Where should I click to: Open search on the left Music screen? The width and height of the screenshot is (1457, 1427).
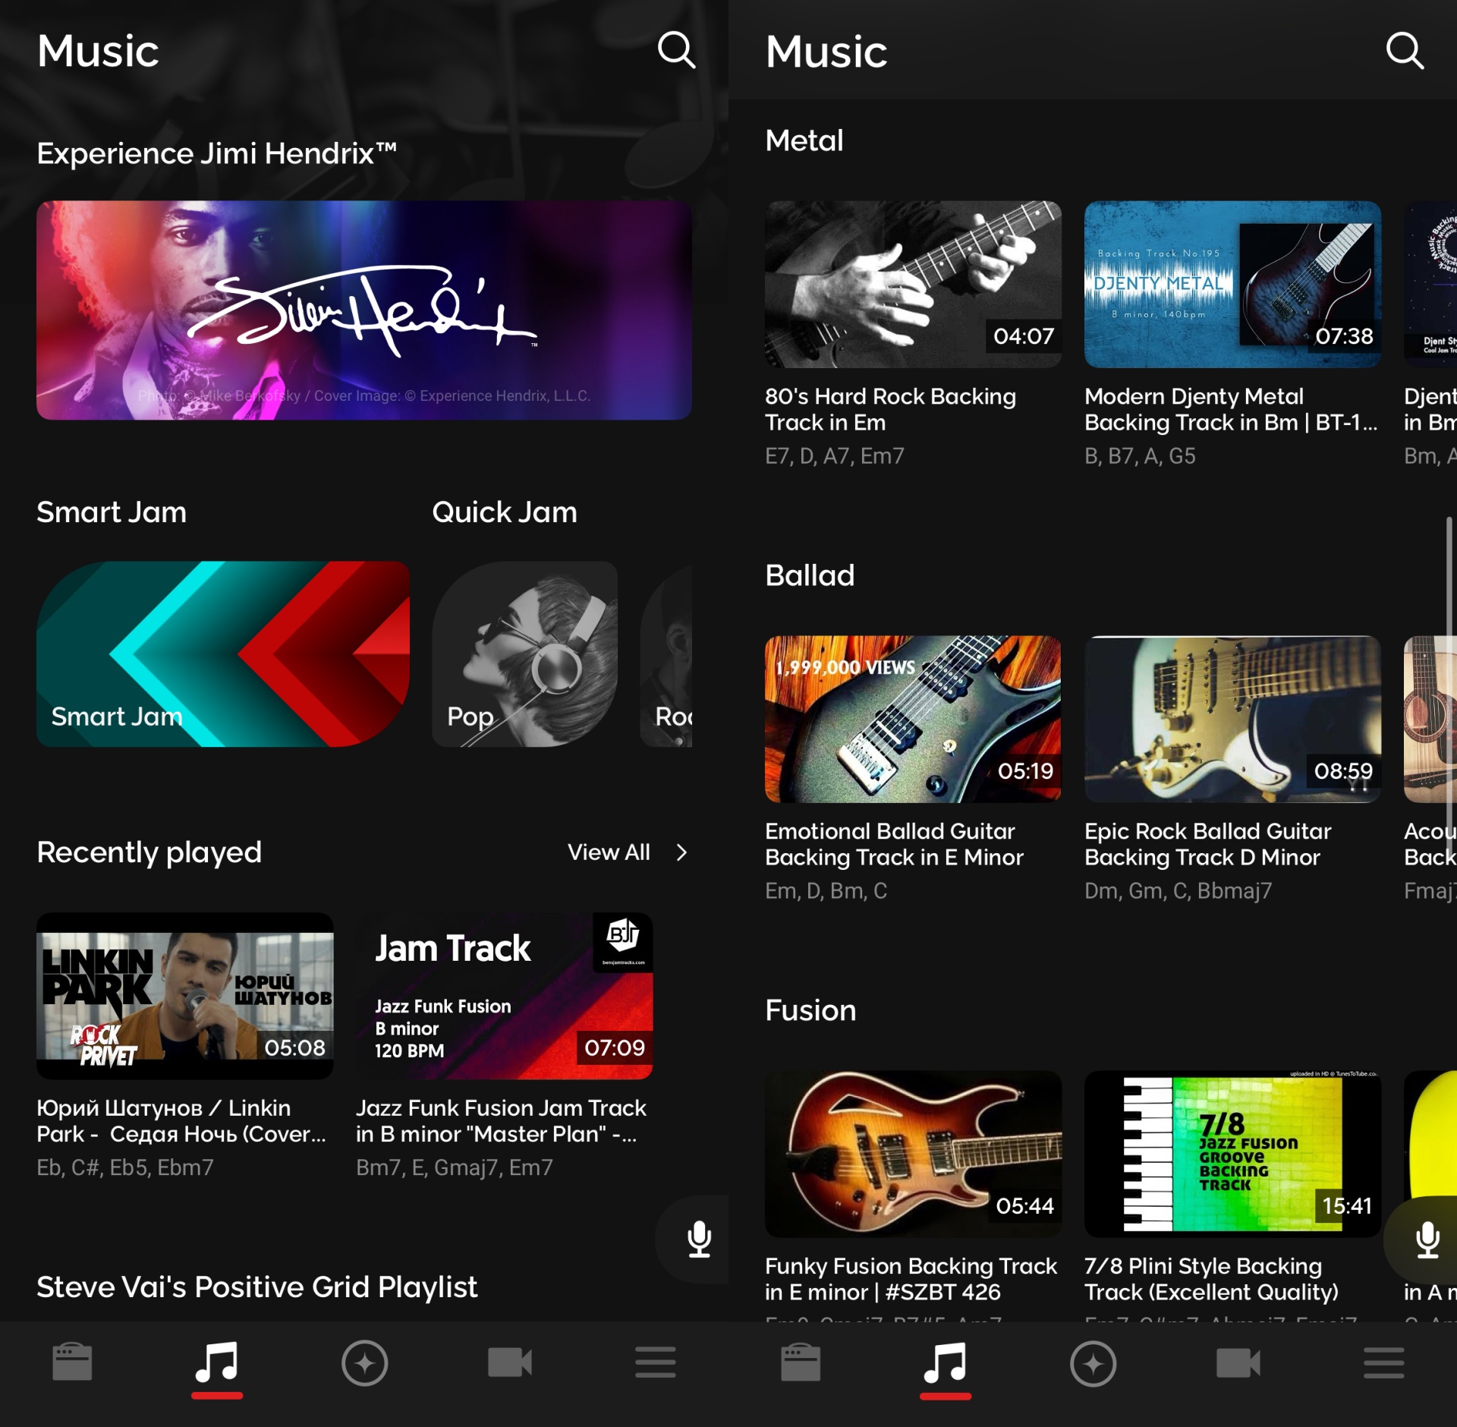[x=676, y=51]
